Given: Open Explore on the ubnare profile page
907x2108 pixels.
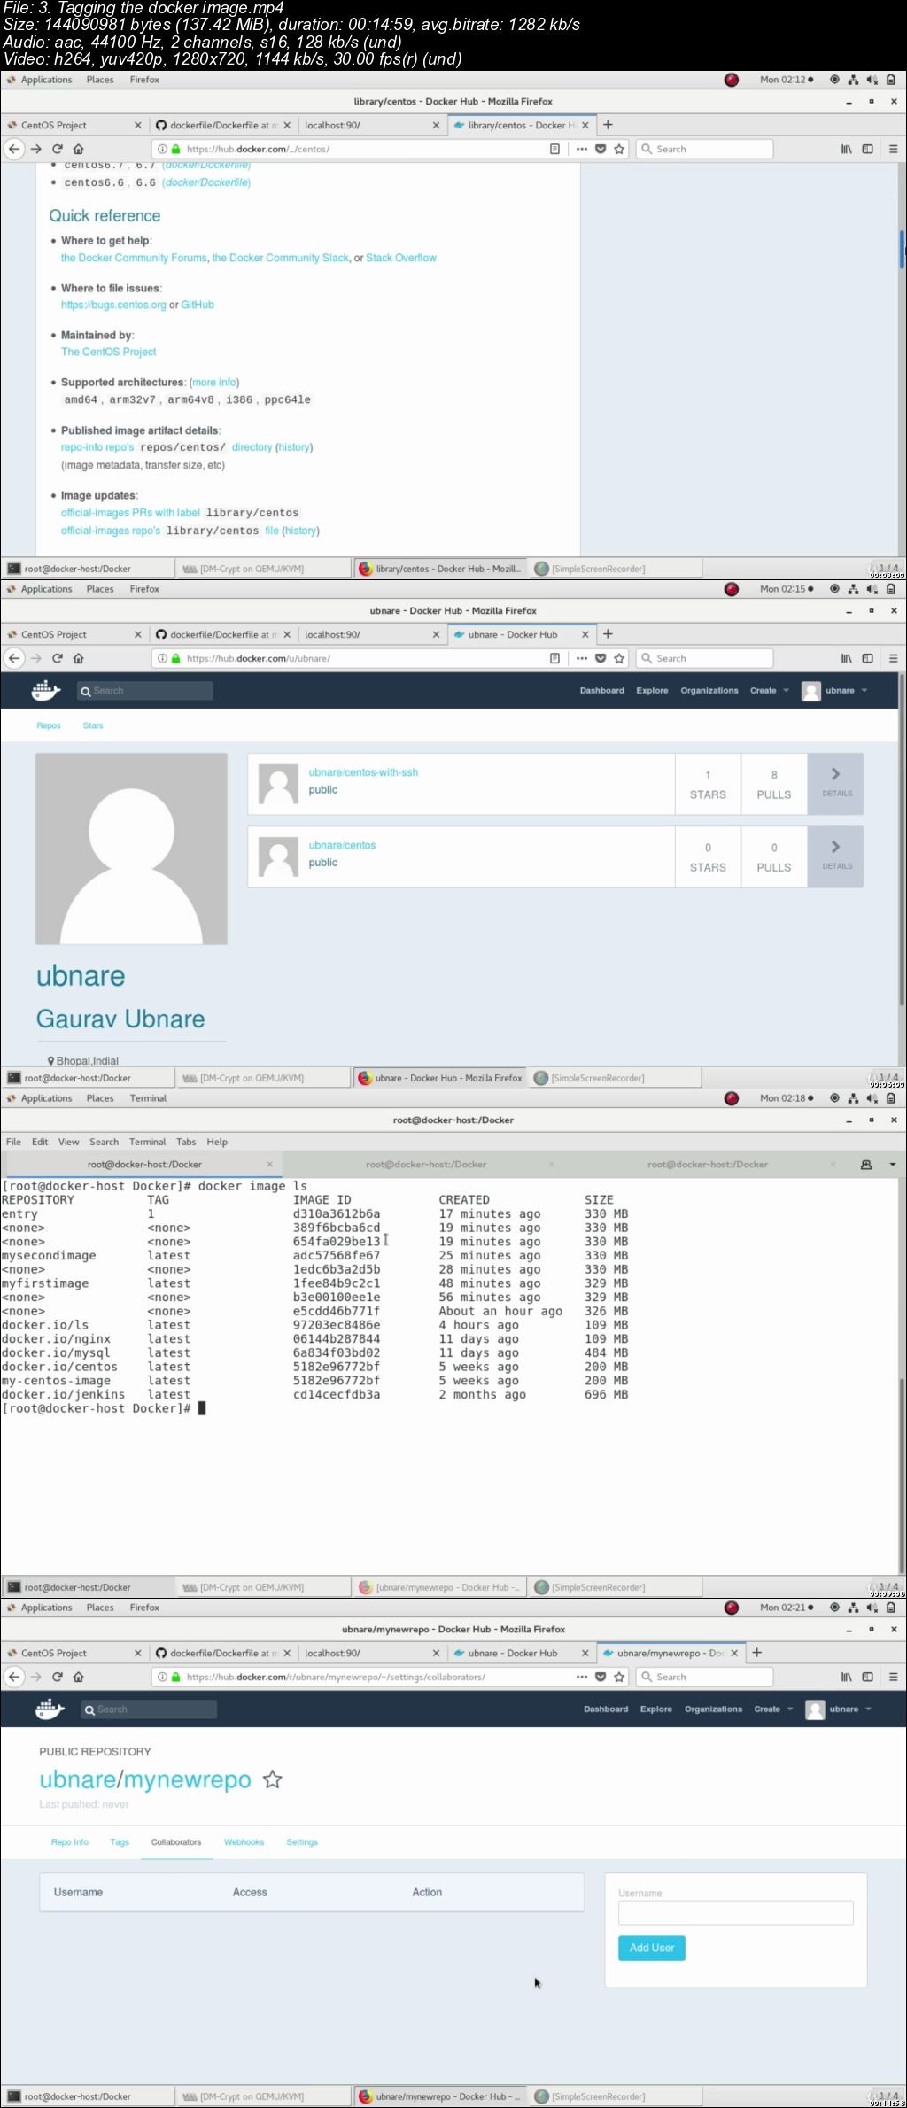Looking at the screenshot, I should coord(652,691).
